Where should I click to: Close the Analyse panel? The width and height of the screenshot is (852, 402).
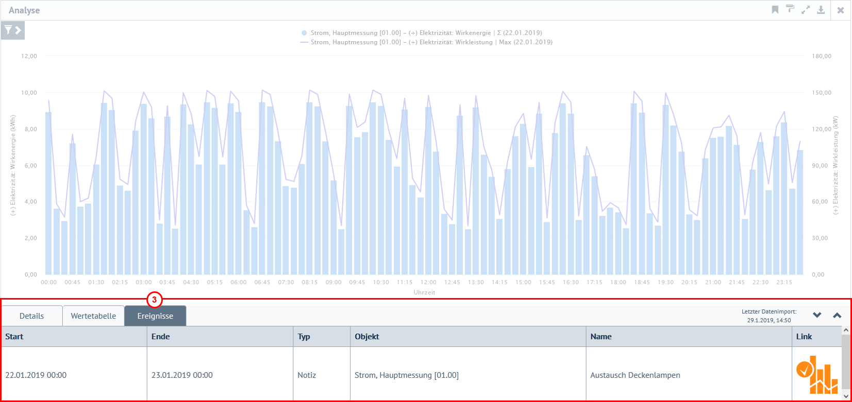[x=841, y=10]
